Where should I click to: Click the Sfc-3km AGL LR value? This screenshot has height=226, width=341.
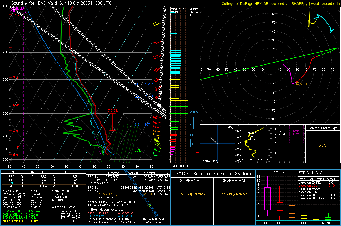(x=22, y=212)
